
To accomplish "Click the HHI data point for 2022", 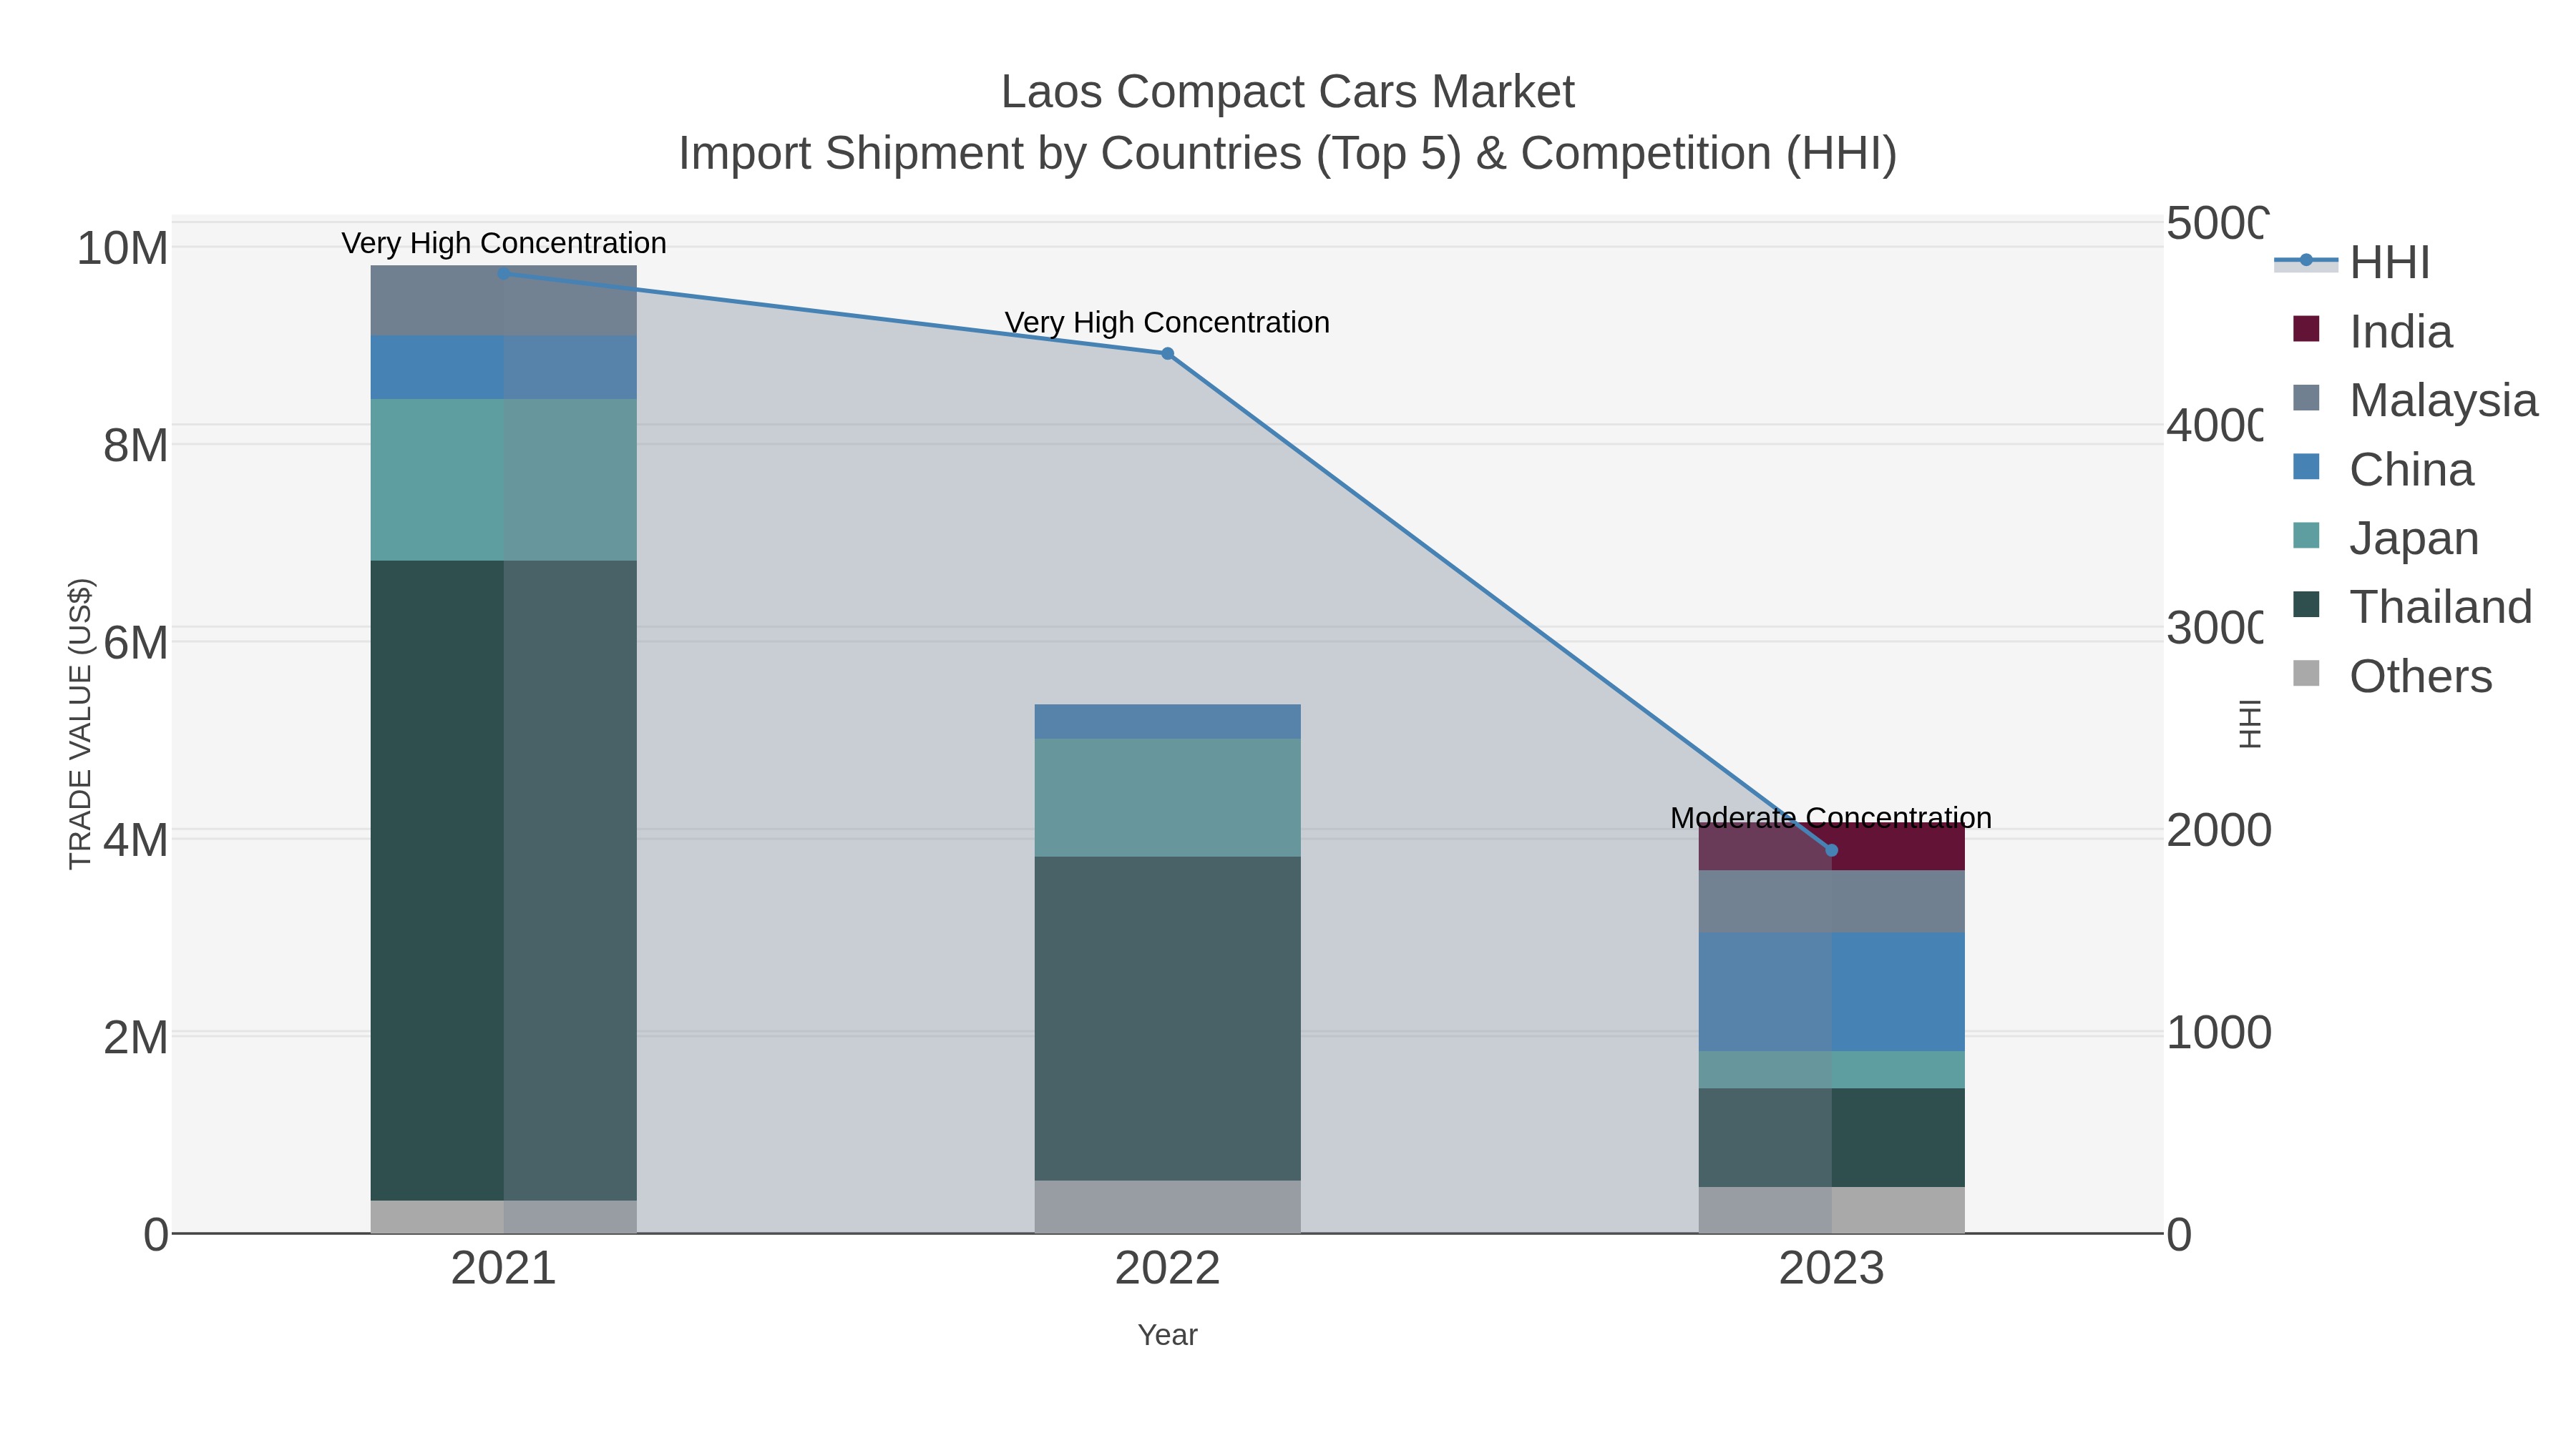I will click(x=1167, y=354).
